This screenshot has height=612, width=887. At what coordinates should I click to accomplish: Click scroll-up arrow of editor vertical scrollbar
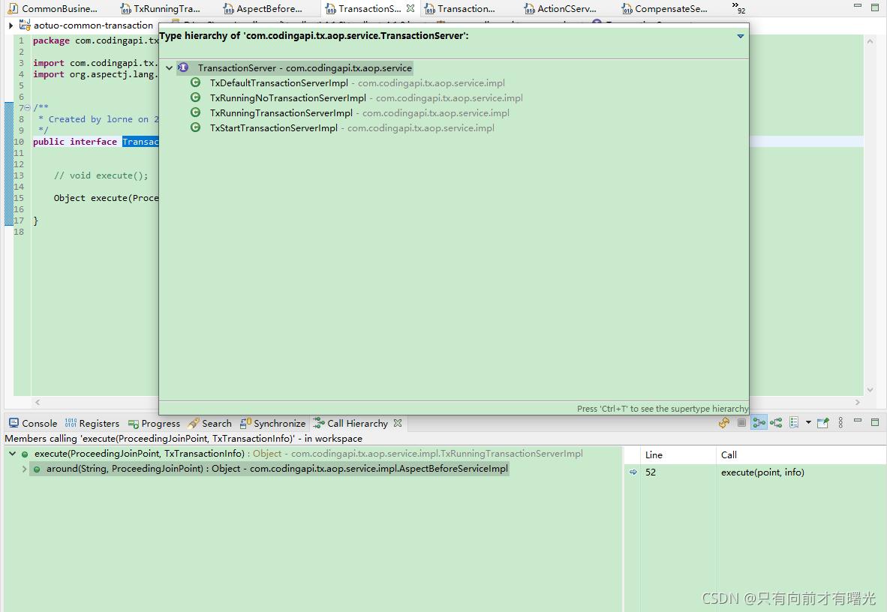click(x=870, y=40)
